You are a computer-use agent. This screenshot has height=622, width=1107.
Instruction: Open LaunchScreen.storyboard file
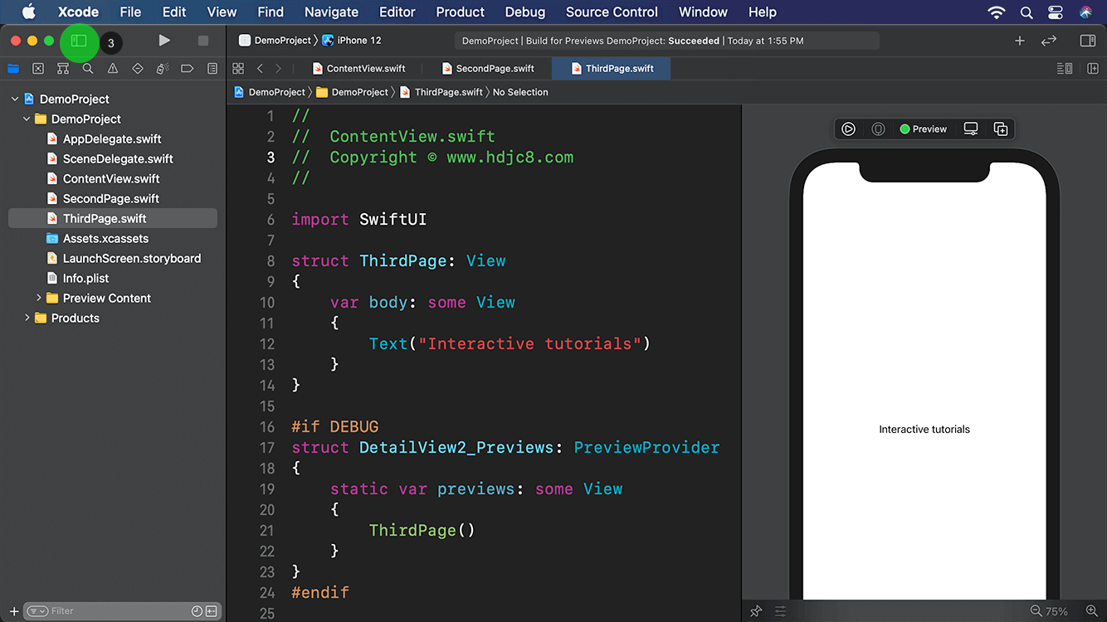coord(132,258)
